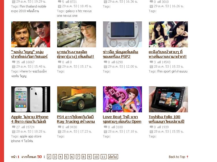Open the Bugatti car thumbnail image
Screen dimensions: 217x162
(x=76, y=99)
